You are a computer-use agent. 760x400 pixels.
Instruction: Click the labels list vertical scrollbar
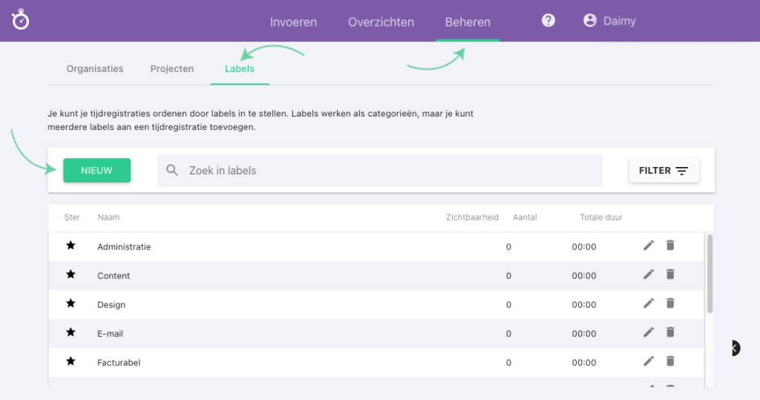(x=710, y=275)
